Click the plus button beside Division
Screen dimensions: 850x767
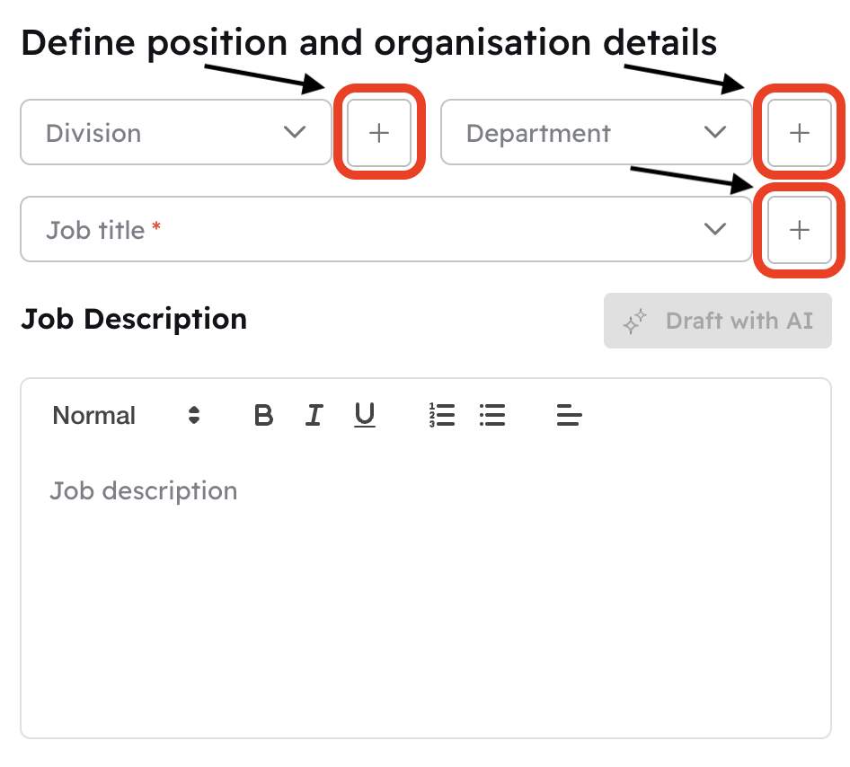pos(379,133)
